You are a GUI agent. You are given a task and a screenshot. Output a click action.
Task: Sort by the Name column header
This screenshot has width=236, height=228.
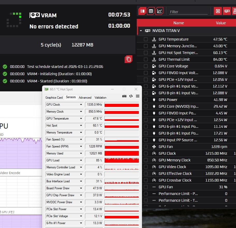coord(179,23)
